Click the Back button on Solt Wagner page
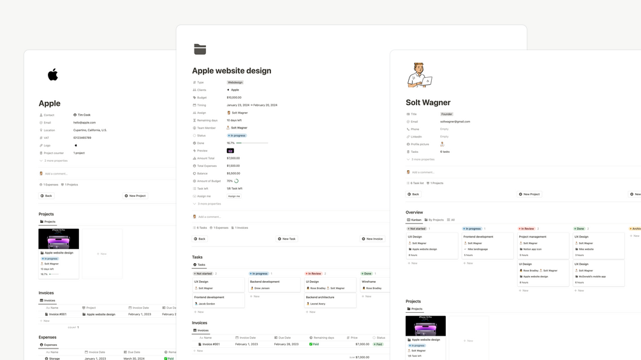Screen dimensions: 641x360 click(x=413, y=194)
